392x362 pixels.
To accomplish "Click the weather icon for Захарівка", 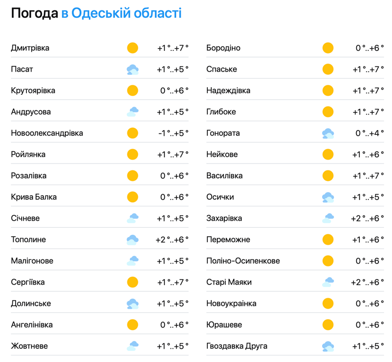I will coord(328,218).
